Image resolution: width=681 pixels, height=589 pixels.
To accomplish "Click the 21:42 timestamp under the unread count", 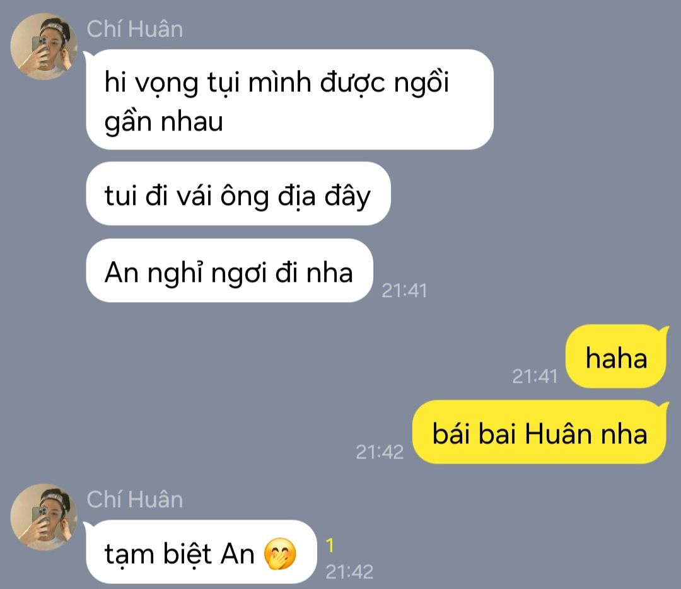I will tap(349, 572).
